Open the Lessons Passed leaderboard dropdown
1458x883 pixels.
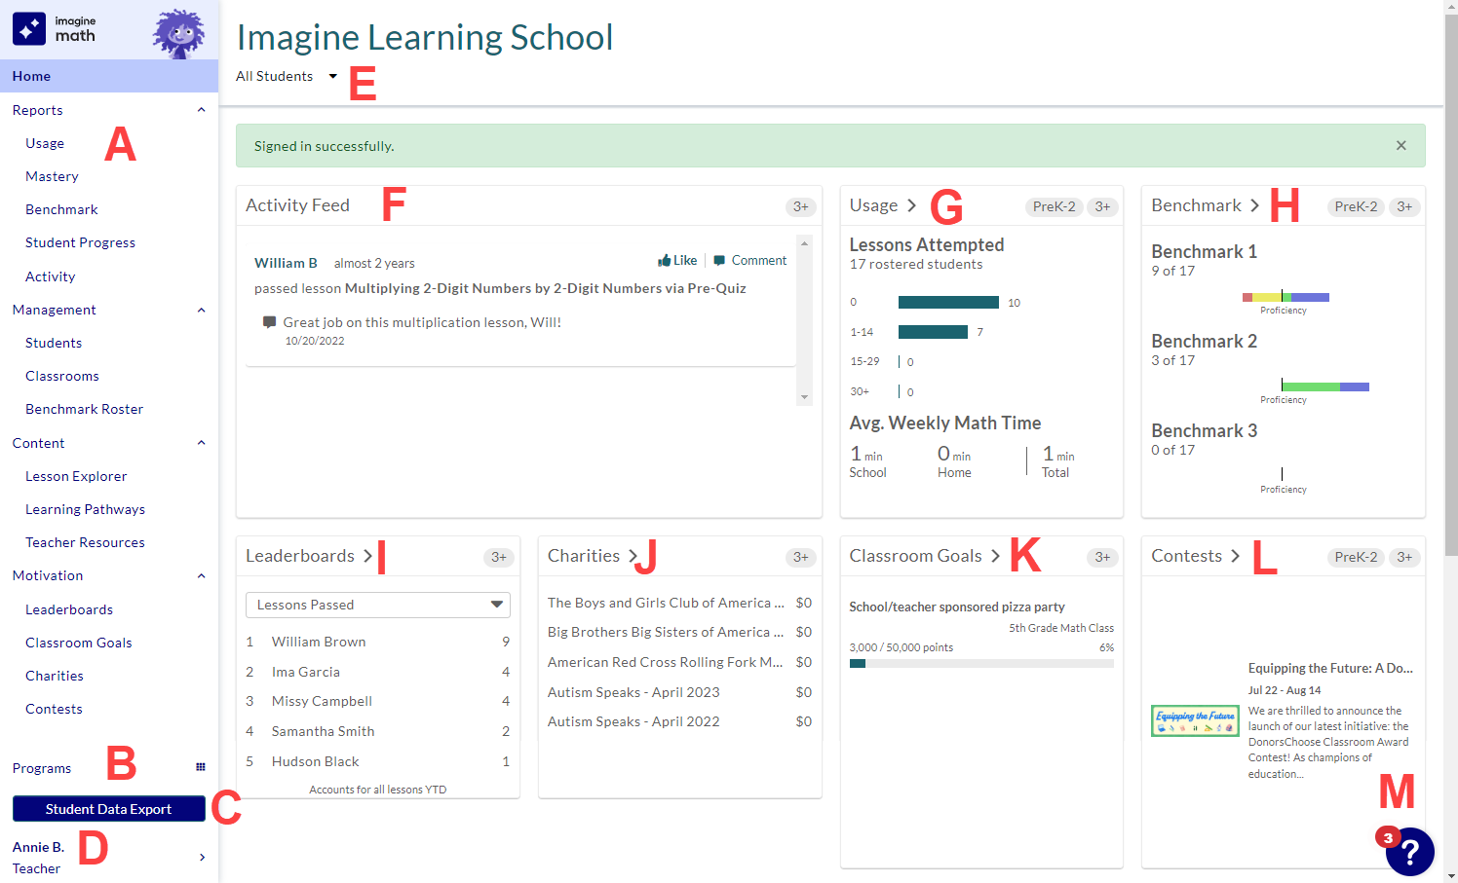pyautogui.click(x=378, y=605)
